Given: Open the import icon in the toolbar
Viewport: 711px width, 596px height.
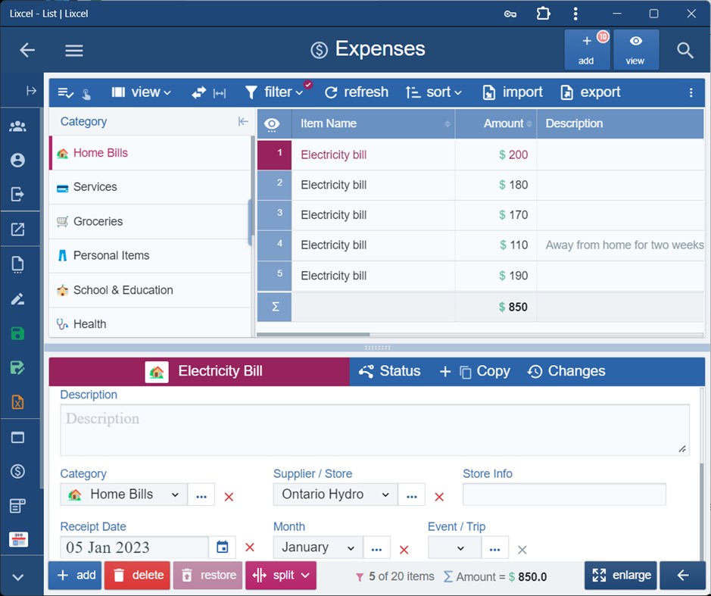Looking at the screenshot, I should click(488, 92).
